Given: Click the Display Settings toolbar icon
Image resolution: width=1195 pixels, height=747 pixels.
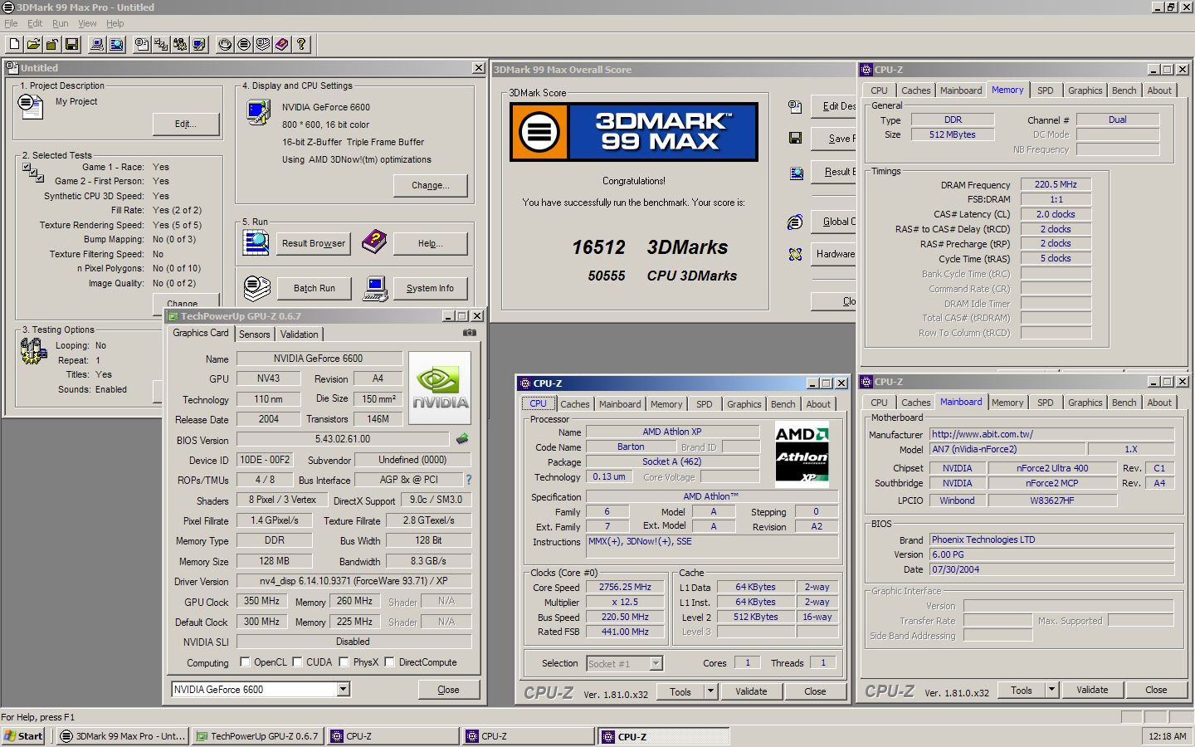Looking at the screenshot, I should tap(199, 45).
